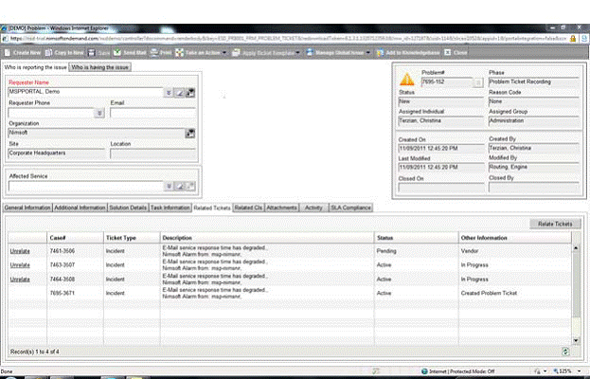Unrelate ticket 7461-3506
The image size is (590, 379).
coord(20,251)
